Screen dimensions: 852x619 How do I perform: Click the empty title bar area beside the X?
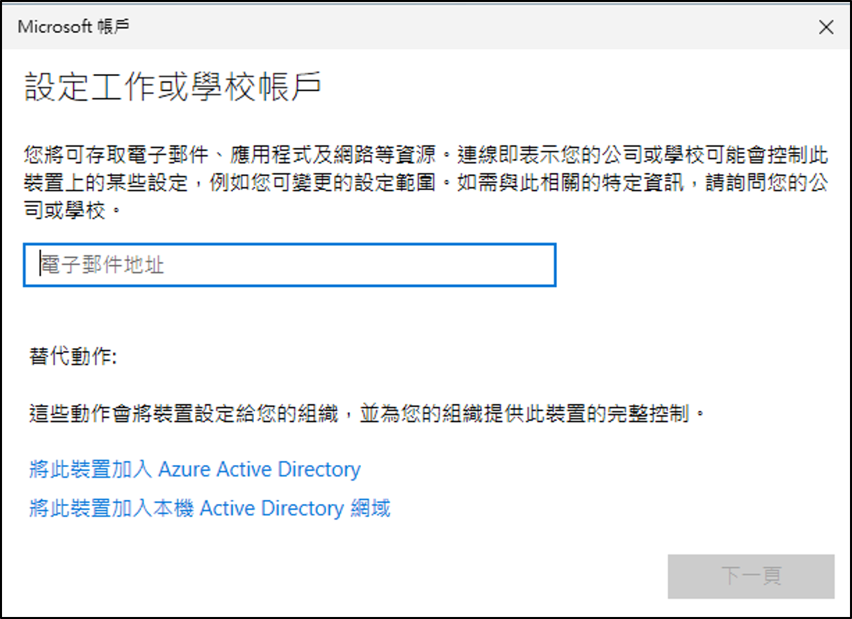point(470,27)
